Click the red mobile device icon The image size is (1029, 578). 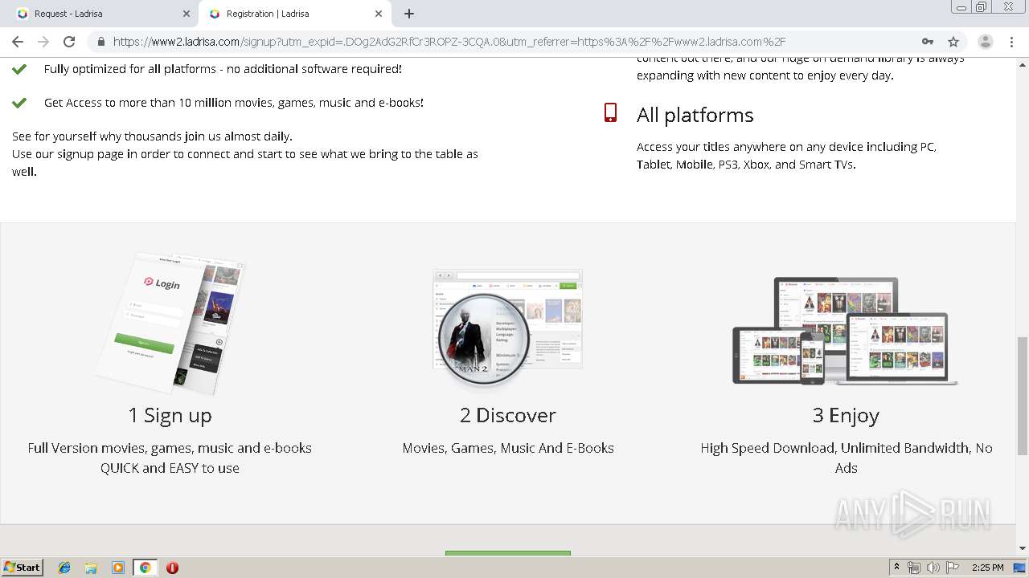pos(611,113)
